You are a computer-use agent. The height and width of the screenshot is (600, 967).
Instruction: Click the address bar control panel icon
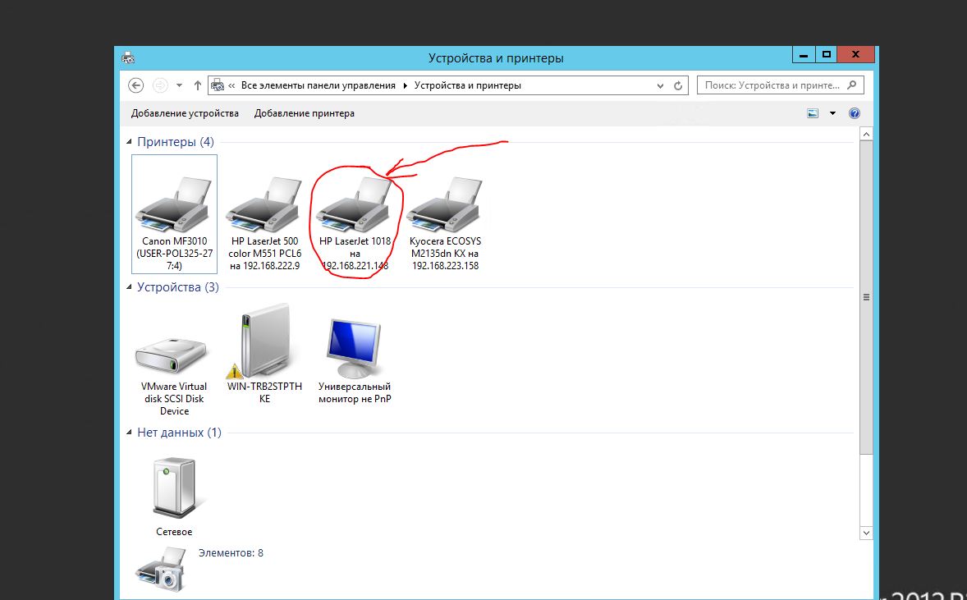(217, 85)
